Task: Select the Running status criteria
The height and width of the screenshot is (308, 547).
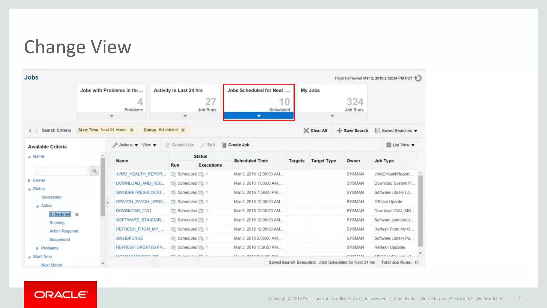Action: pos(57,223)
